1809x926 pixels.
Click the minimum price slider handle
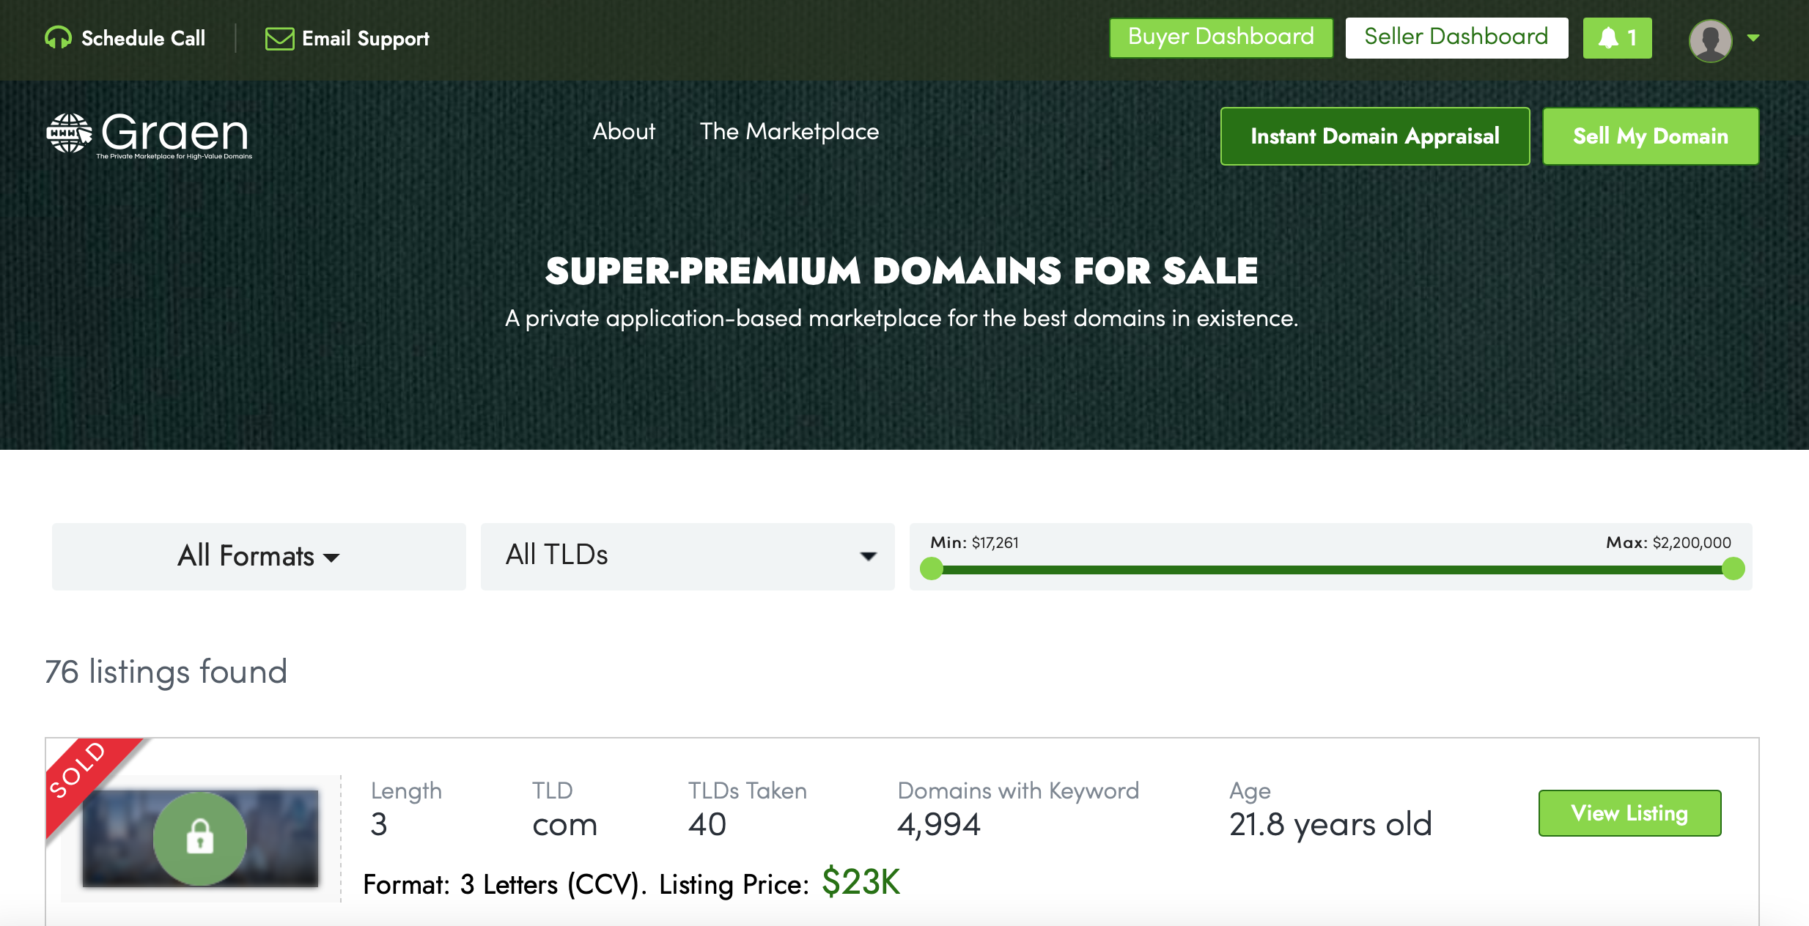tap(932, 568)
